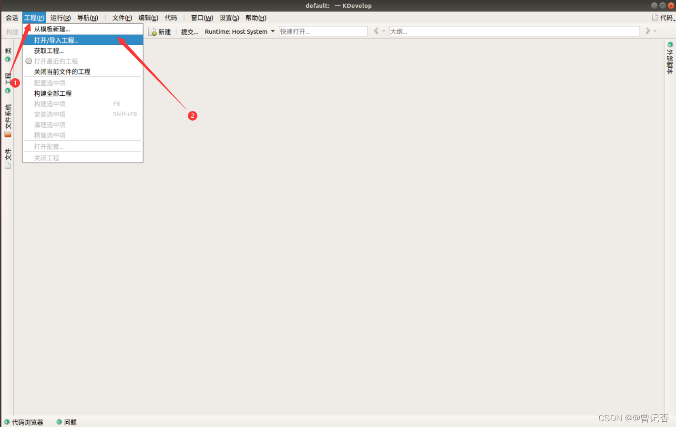Choose 获取工程... from the menu

pos(83,51)
